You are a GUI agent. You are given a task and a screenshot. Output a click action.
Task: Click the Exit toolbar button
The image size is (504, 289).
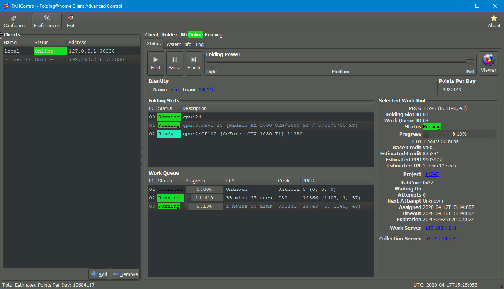tap(71, 22)
